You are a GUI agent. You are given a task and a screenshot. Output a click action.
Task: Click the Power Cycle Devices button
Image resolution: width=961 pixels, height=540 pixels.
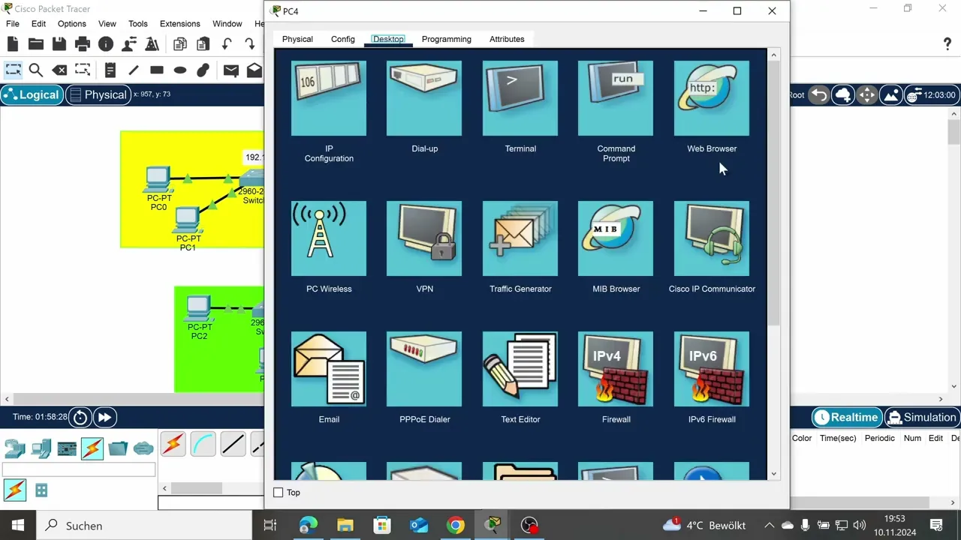(80, 417)
